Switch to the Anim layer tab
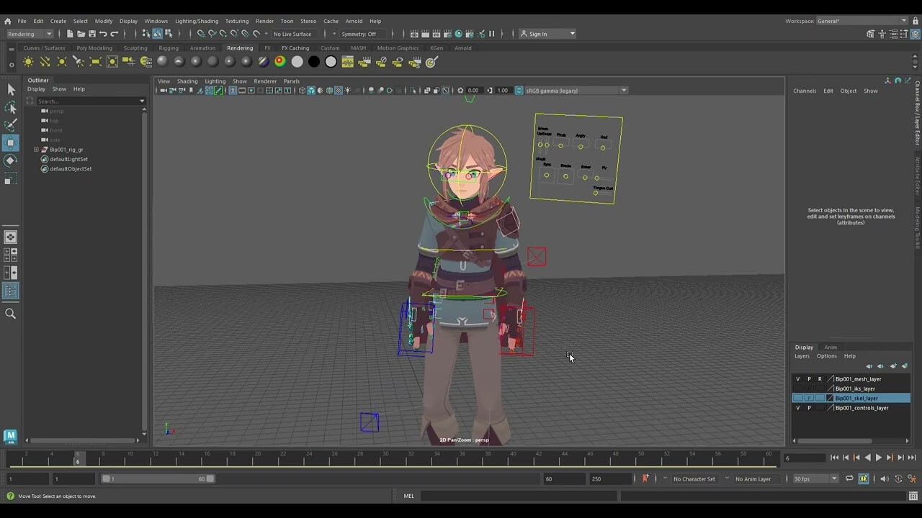Screen dimensions: 922x518 [x=831, y=347]
